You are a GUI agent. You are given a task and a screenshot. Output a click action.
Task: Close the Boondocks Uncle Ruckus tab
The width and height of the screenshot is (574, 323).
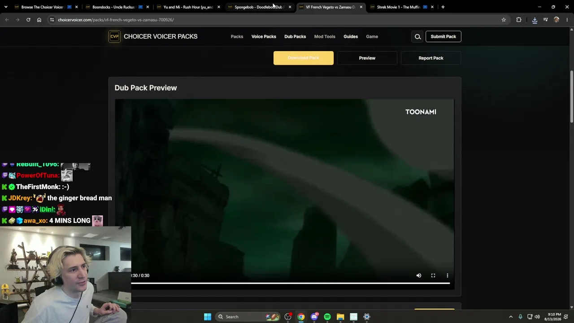pos(148,7)
